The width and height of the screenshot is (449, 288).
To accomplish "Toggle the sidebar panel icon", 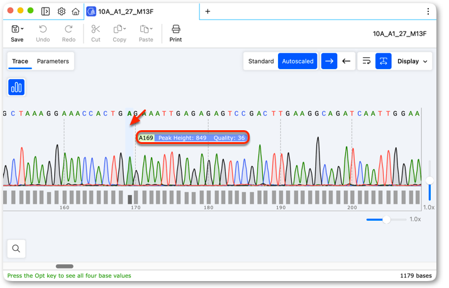I will click(x=45, y=11).
